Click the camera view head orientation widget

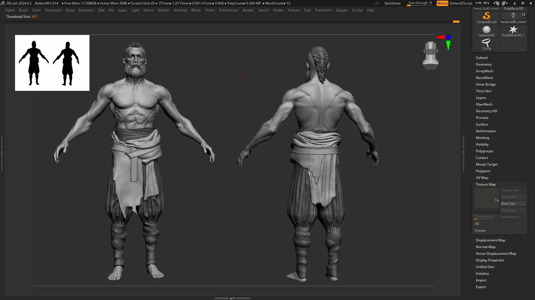[x=431, y=55]
